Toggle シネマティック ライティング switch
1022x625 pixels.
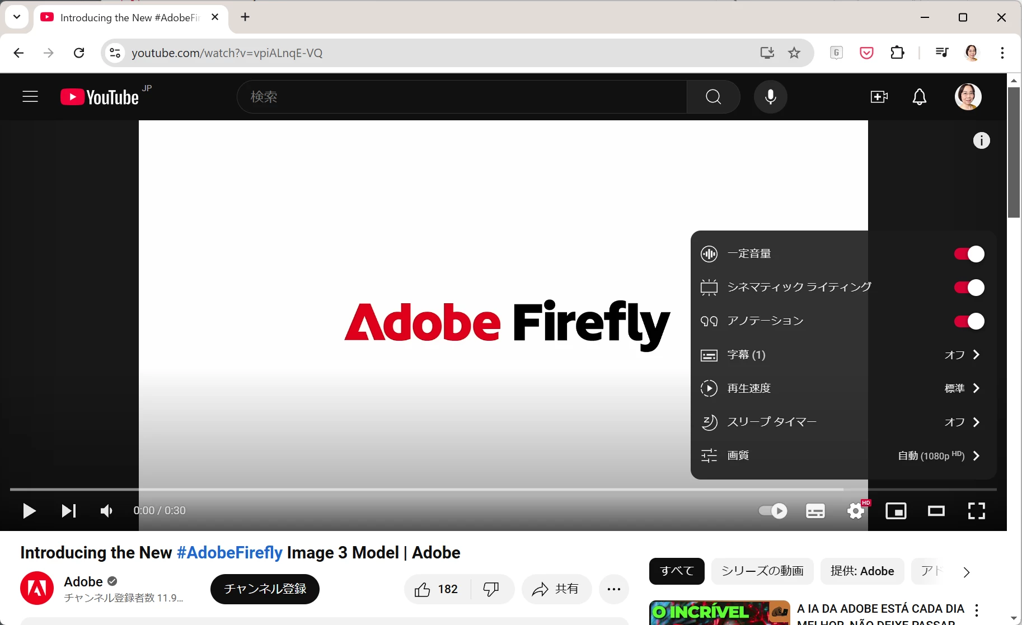pos(969,288)
